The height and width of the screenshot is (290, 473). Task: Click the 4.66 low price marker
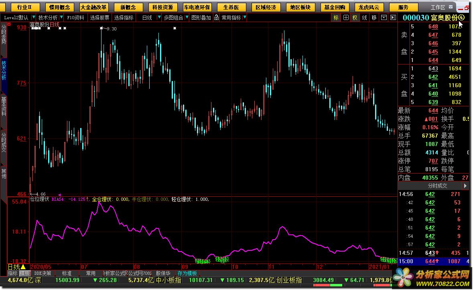point(41,194)
